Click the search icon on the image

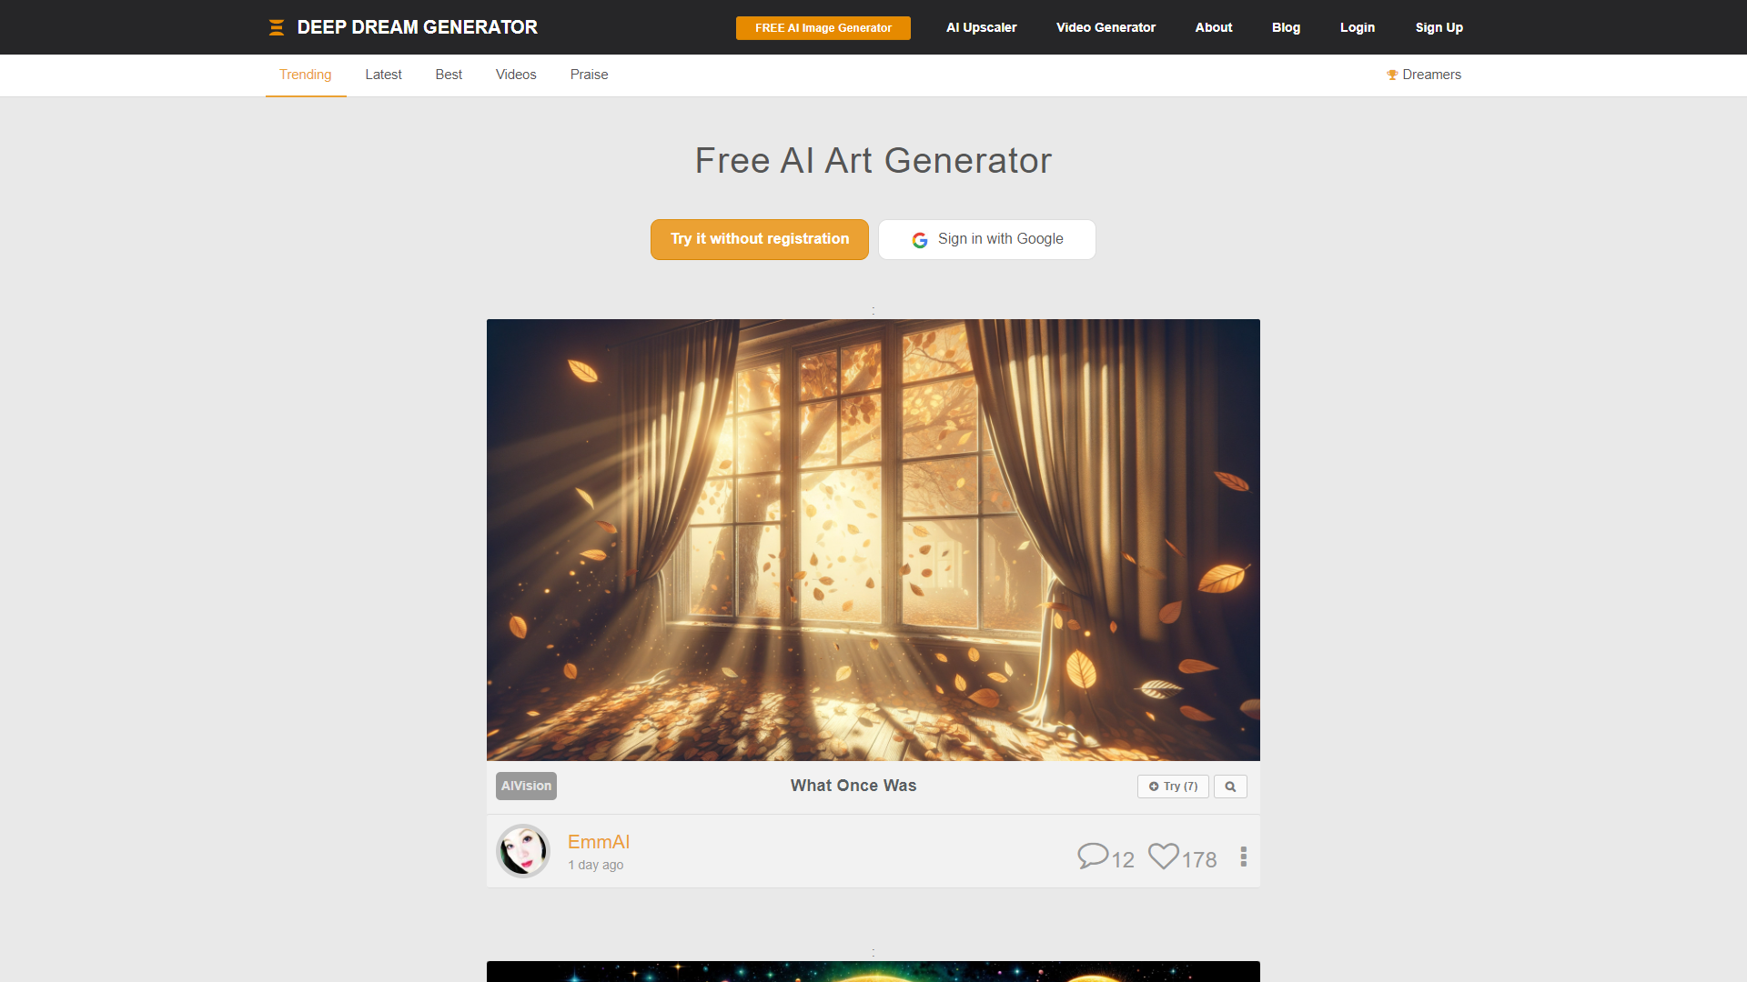tap(1230, 787)
